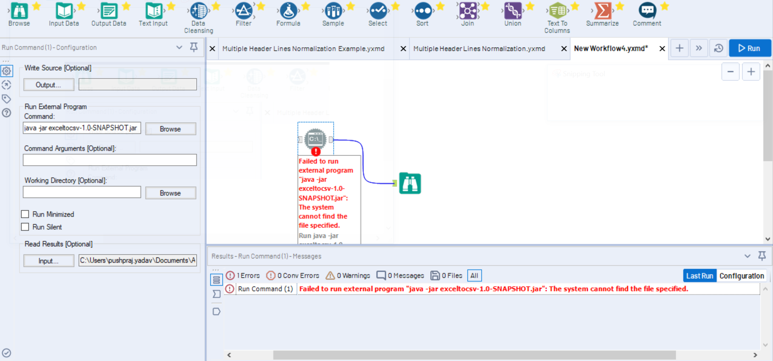Filter results by 1 Errors
This screenshot has height=361, width=773.
click(243, 275)
